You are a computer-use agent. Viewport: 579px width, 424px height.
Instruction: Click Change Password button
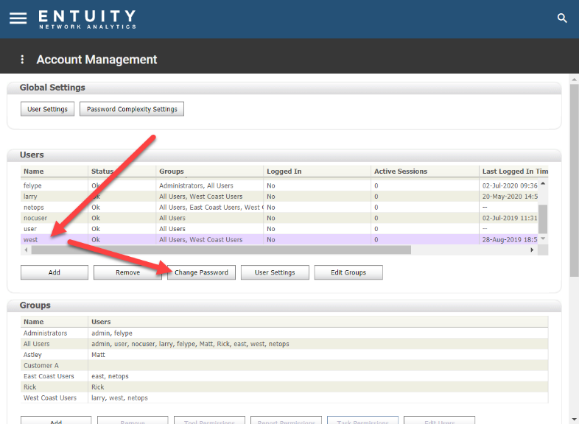[201, 272]
